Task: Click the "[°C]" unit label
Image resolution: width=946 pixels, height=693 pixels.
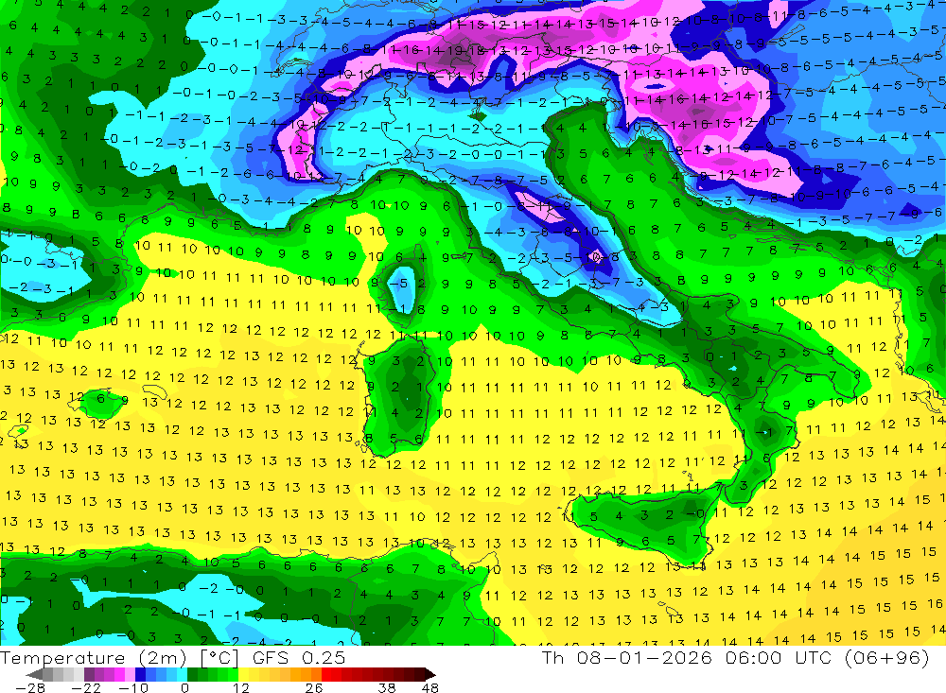Action: coord(219,658)
